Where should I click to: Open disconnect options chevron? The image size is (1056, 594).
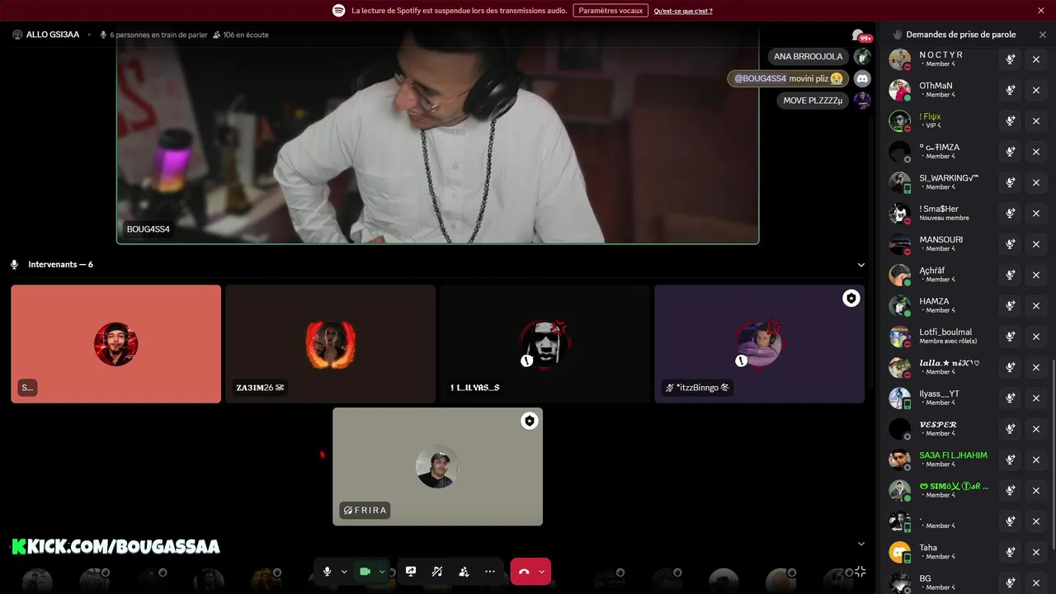[542, 572]
